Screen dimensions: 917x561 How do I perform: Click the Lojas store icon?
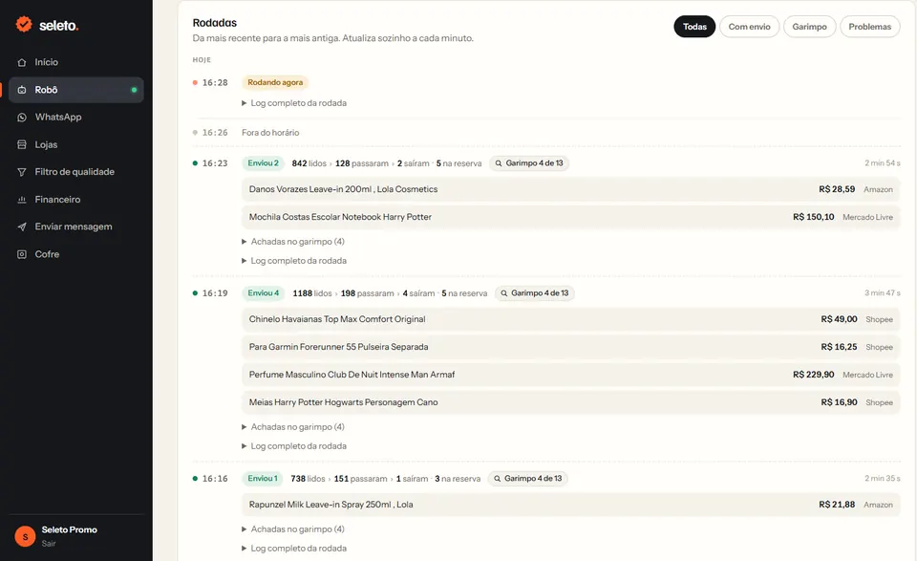(22, 144)
